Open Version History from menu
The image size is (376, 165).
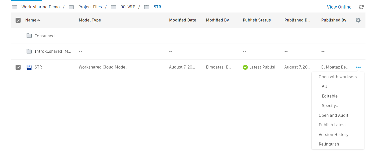(x=333, y=134)
